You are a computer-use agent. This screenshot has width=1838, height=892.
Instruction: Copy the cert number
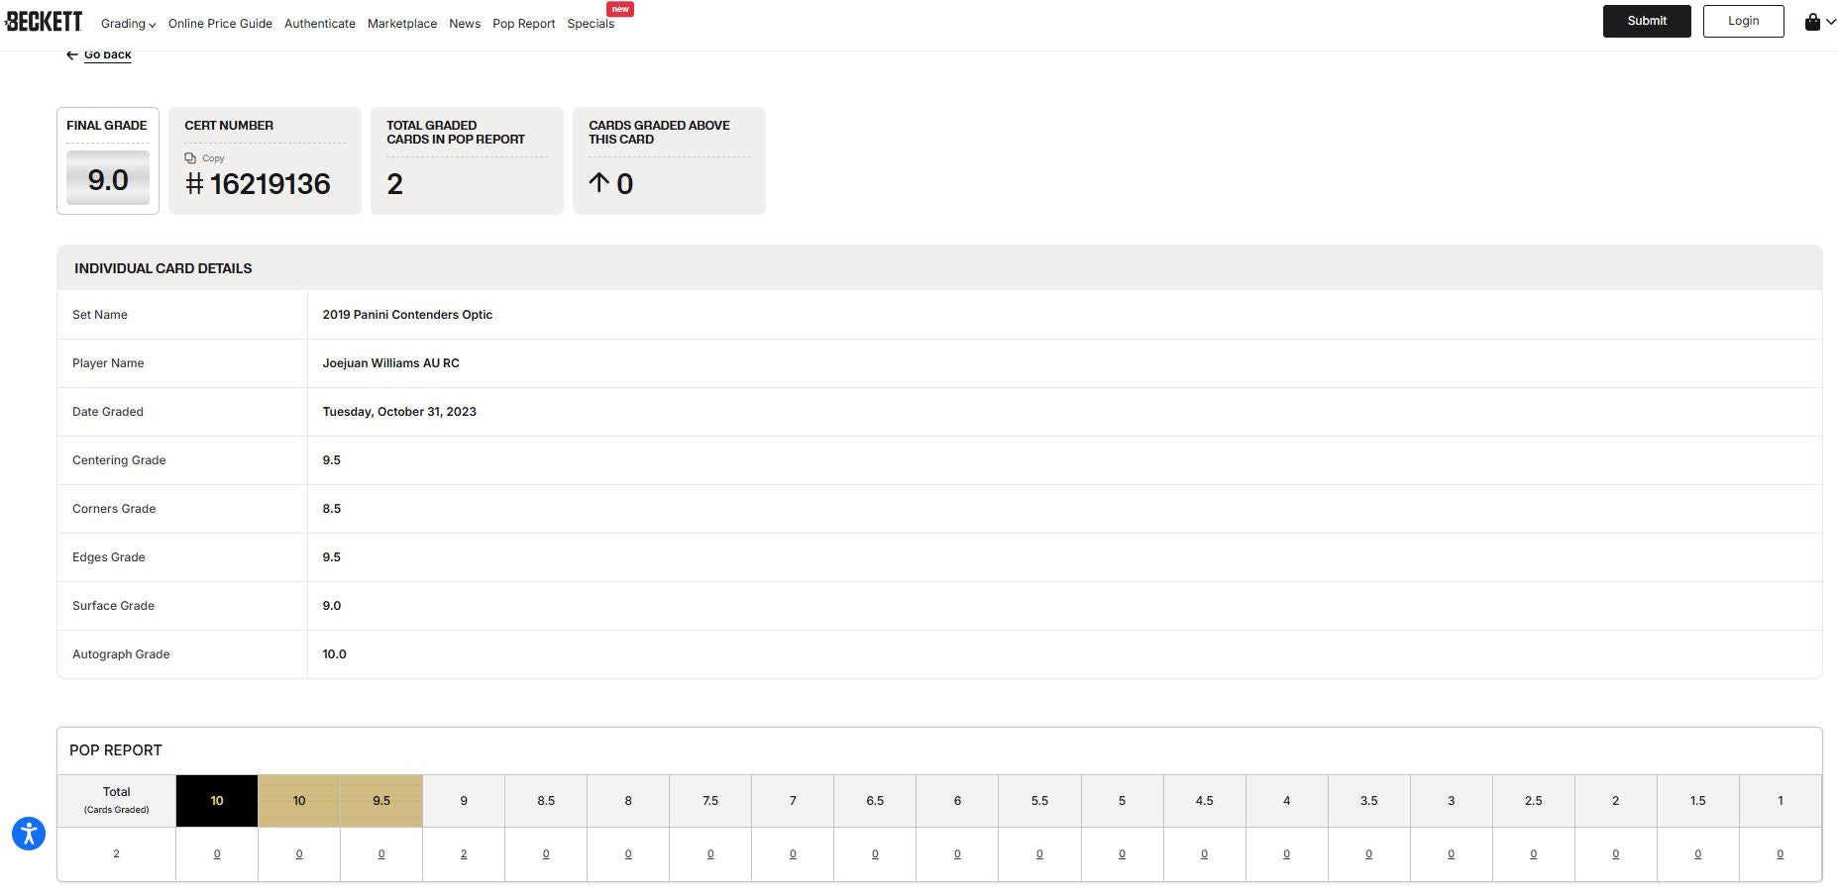(205, 158)
